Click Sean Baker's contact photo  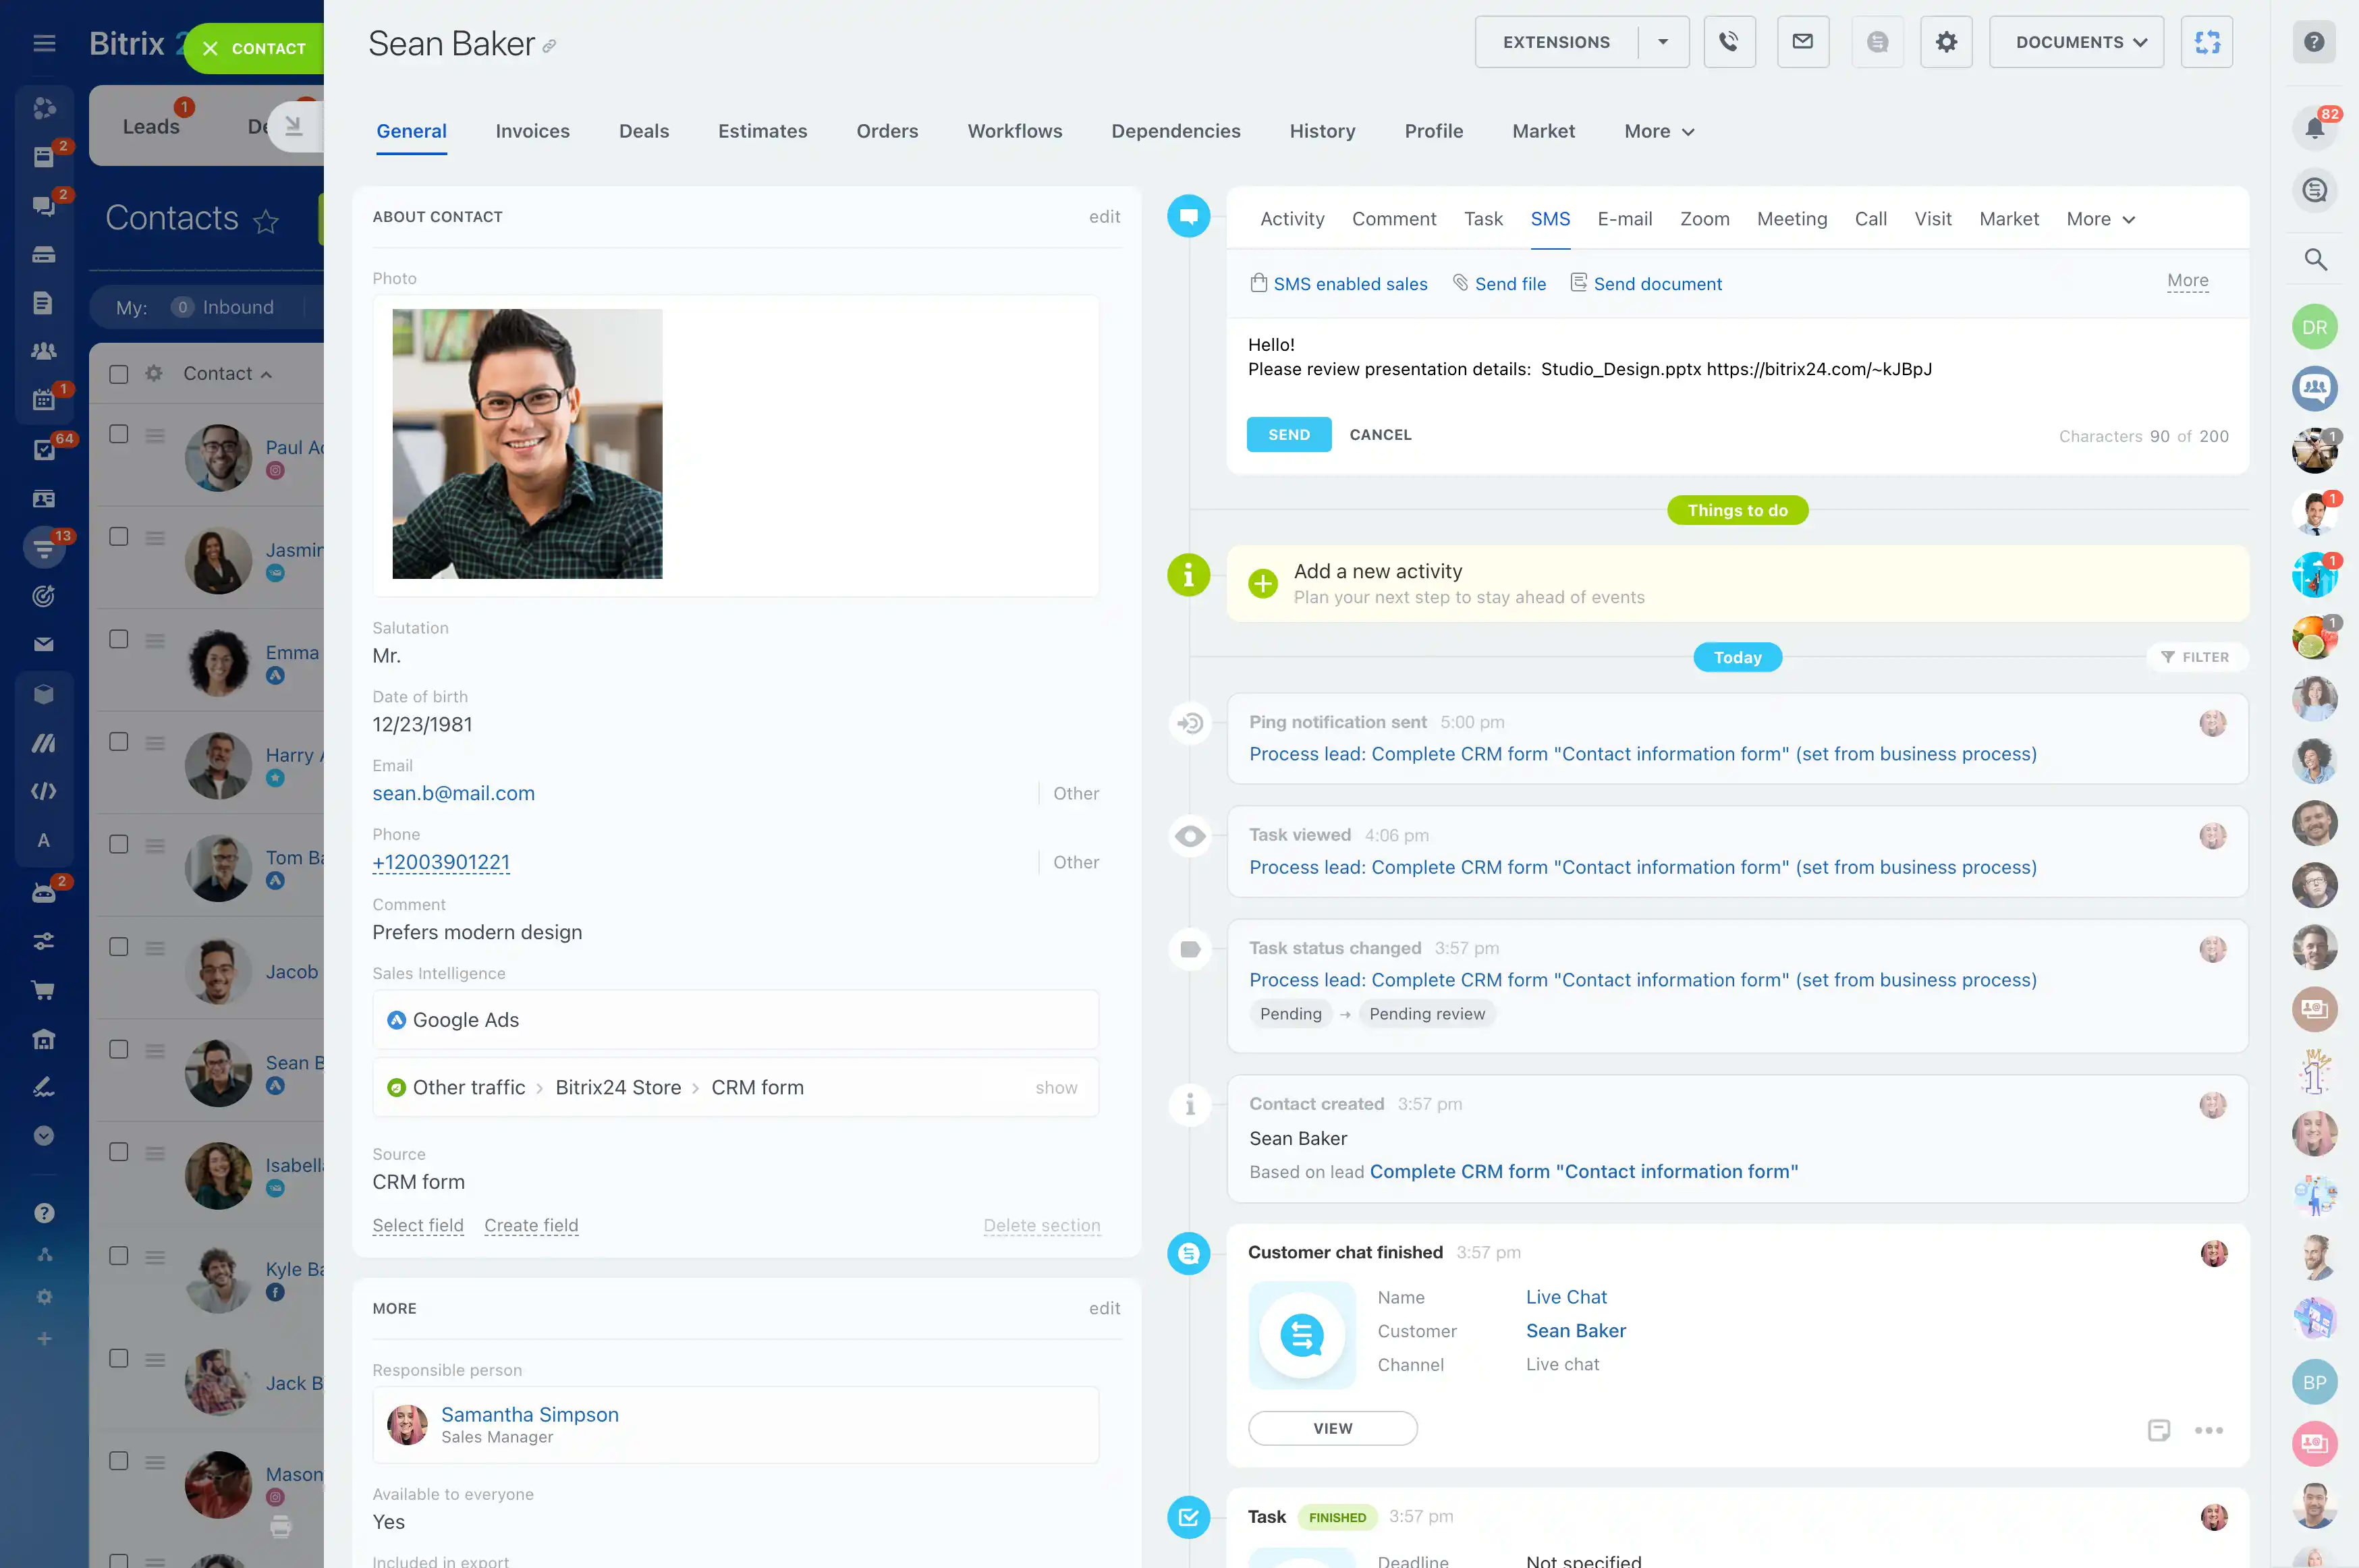[527, 444]
